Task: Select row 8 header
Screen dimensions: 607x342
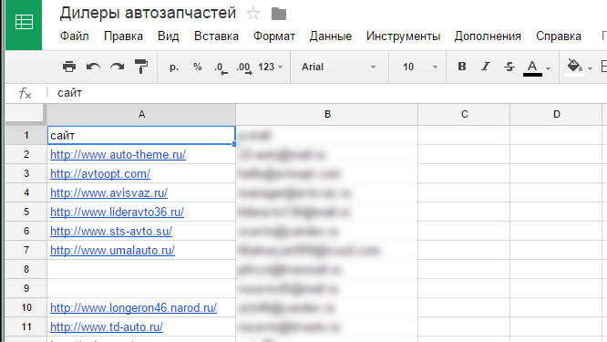Action: pyautogui.click(x=26, y=269)
